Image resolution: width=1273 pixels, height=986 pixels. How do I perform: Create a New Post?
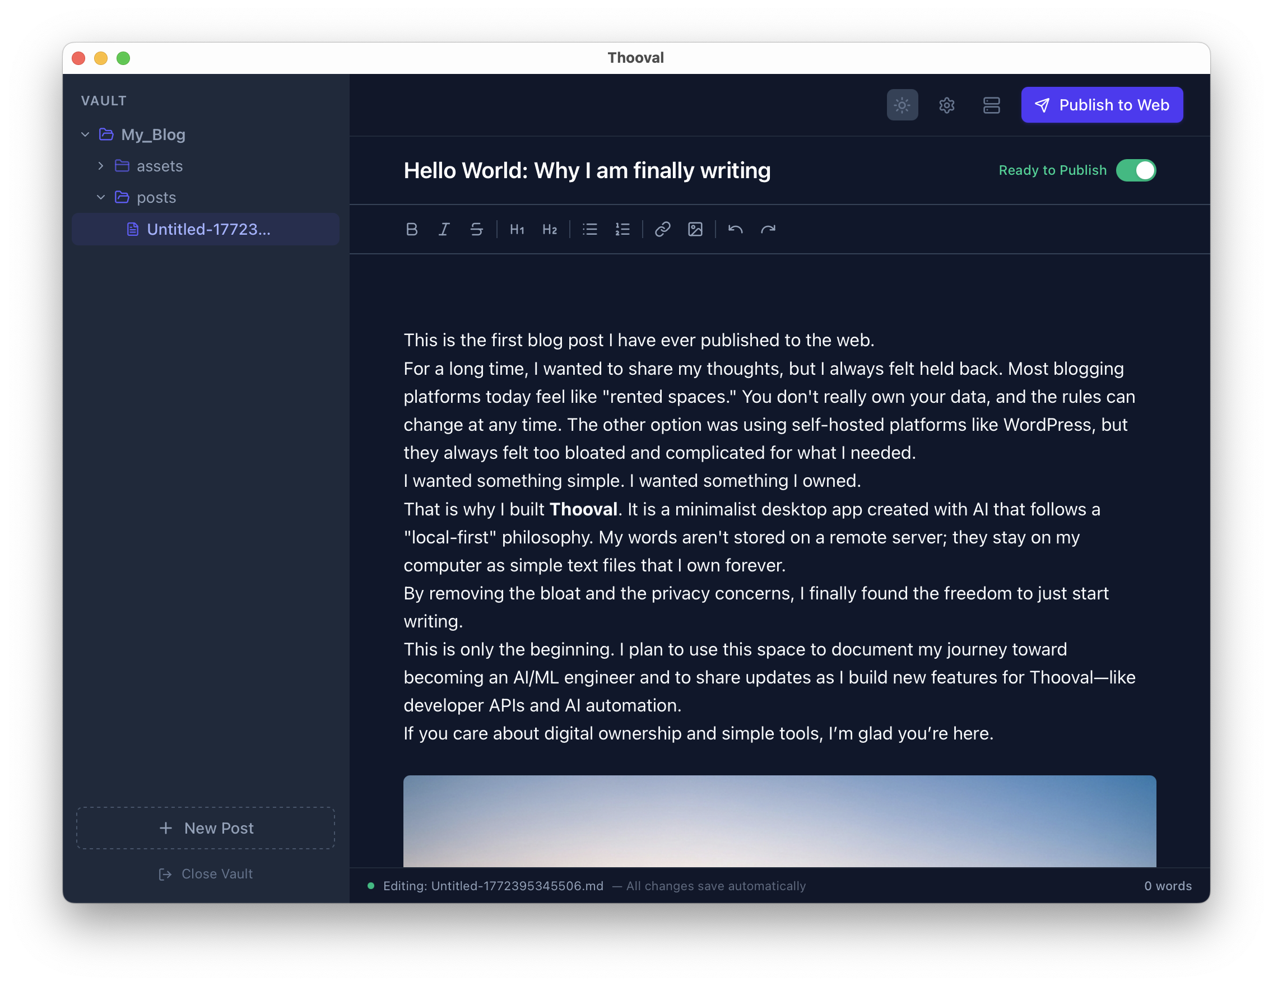tap(206, 827)
